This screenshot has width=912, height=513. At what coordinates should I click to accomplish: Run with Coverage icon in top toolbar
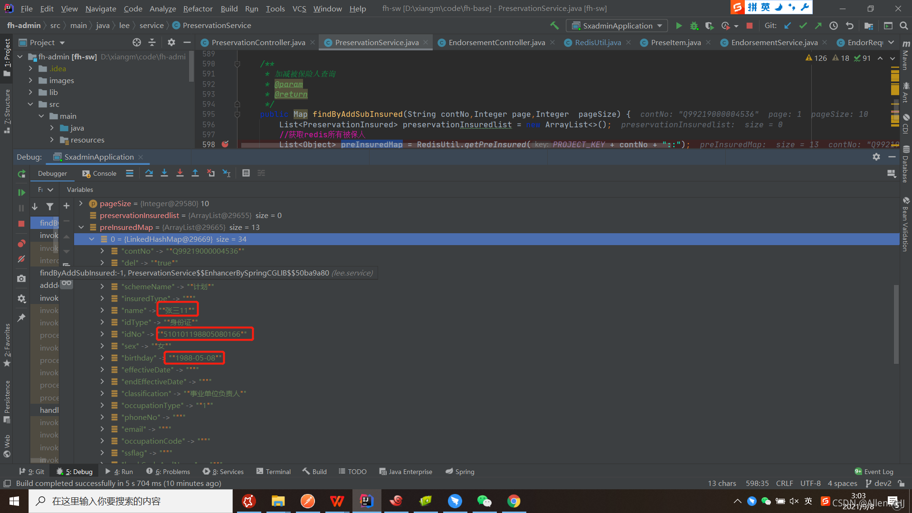pyautogui.click(x=709, y=26)
